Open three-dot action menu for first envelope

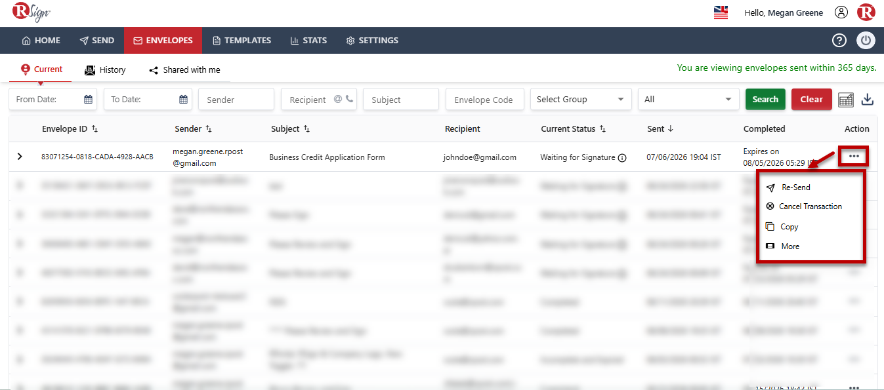854,156
